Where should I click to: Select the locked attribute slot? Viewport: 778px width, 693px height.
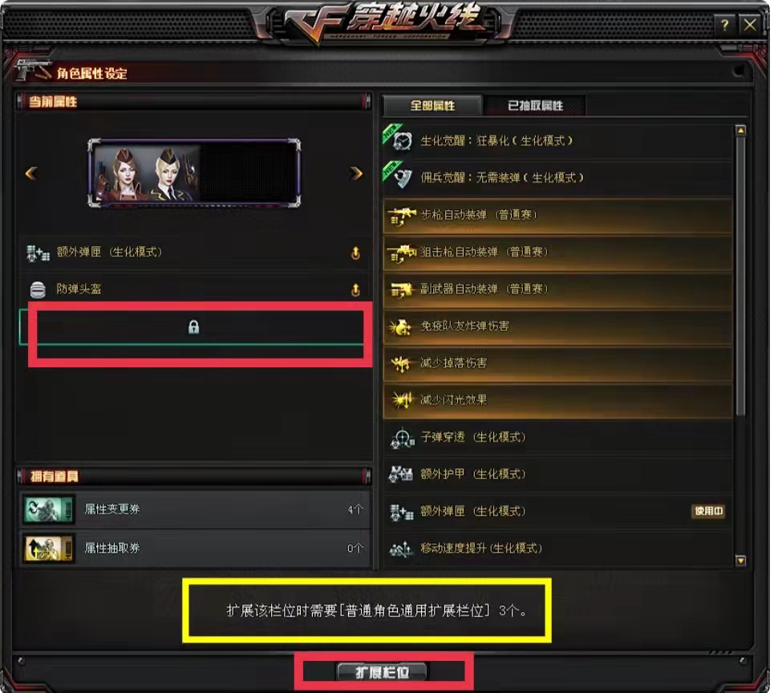pyautogui.click(x=194, y=326)
